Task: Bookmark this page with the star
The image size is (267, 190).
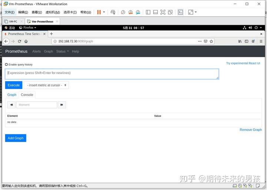Action: 211,41
